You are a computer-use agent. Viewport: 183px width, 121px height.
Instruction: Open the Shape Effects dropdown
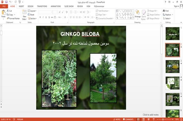coord(154,18)
